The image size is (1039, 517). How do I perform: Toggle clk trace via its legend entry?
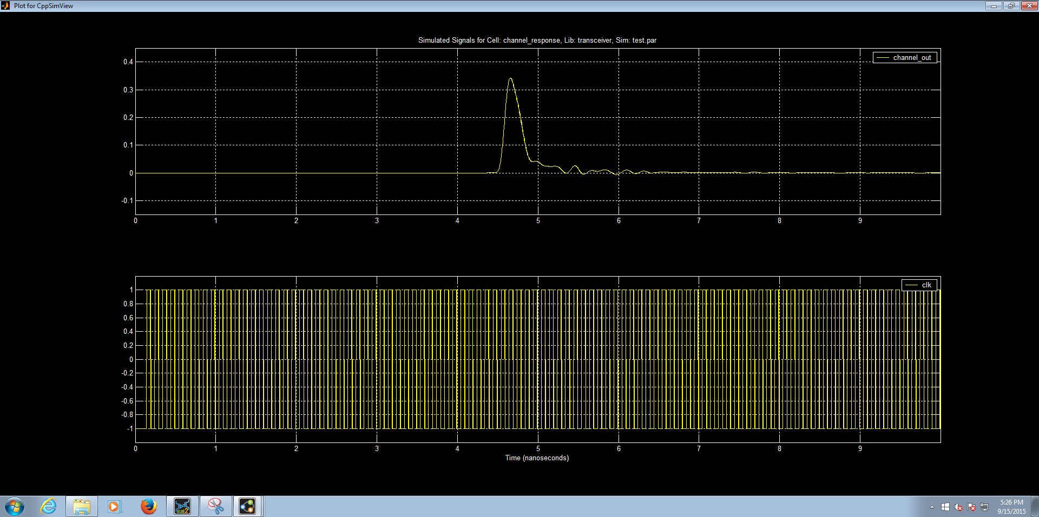[919, 284]
